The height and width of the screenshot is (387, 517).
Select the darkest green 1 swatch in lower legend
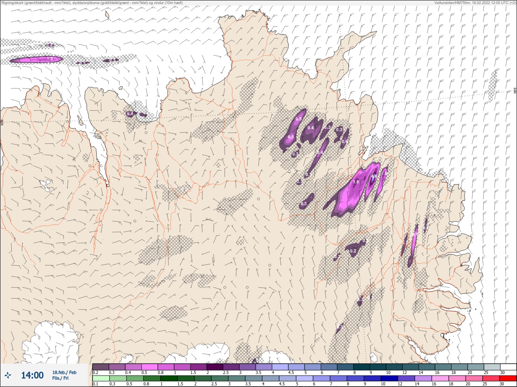pyautogui.click(x=168, y=379)
